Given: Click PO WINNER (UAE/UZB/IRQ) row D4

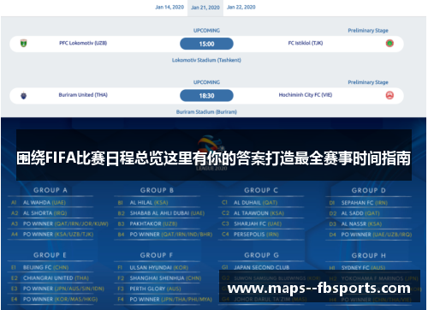Looking at the screenshot, I should pyautogui.click(x=377, y=235).
